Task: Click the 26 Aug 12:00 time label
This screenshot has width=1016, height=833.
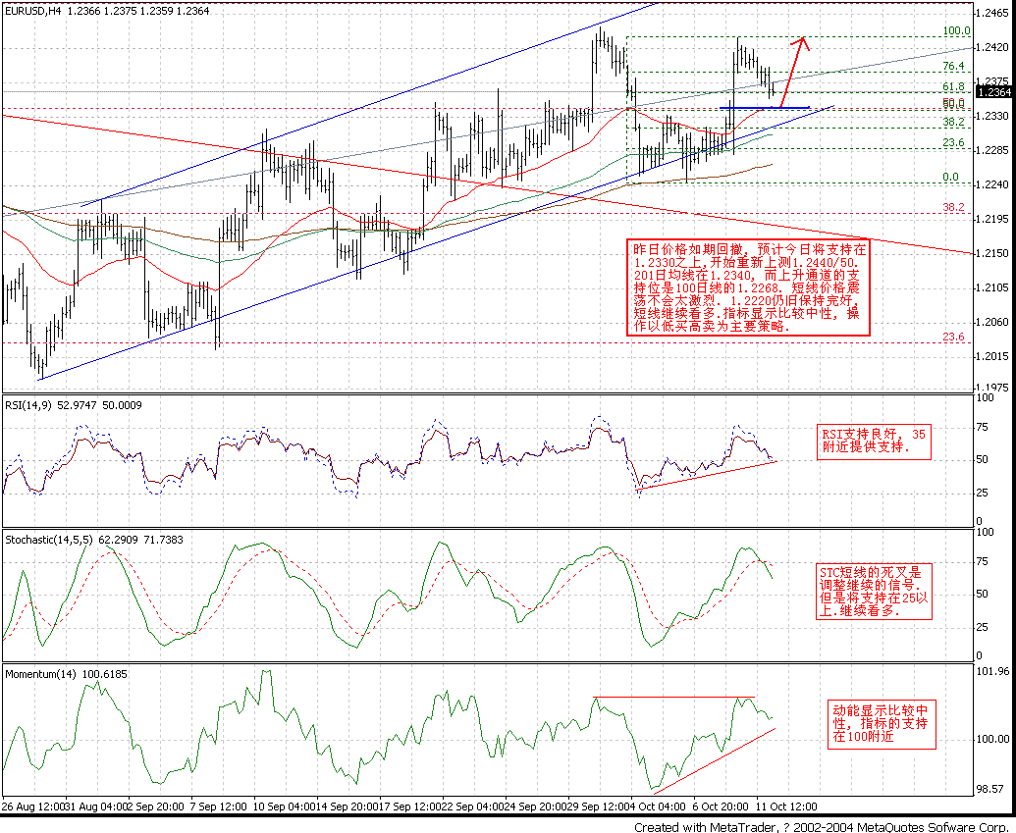Action: tap(31, 807)
